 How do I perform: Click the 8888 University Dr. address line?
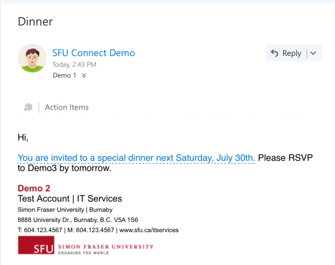(x=78, y=220)
